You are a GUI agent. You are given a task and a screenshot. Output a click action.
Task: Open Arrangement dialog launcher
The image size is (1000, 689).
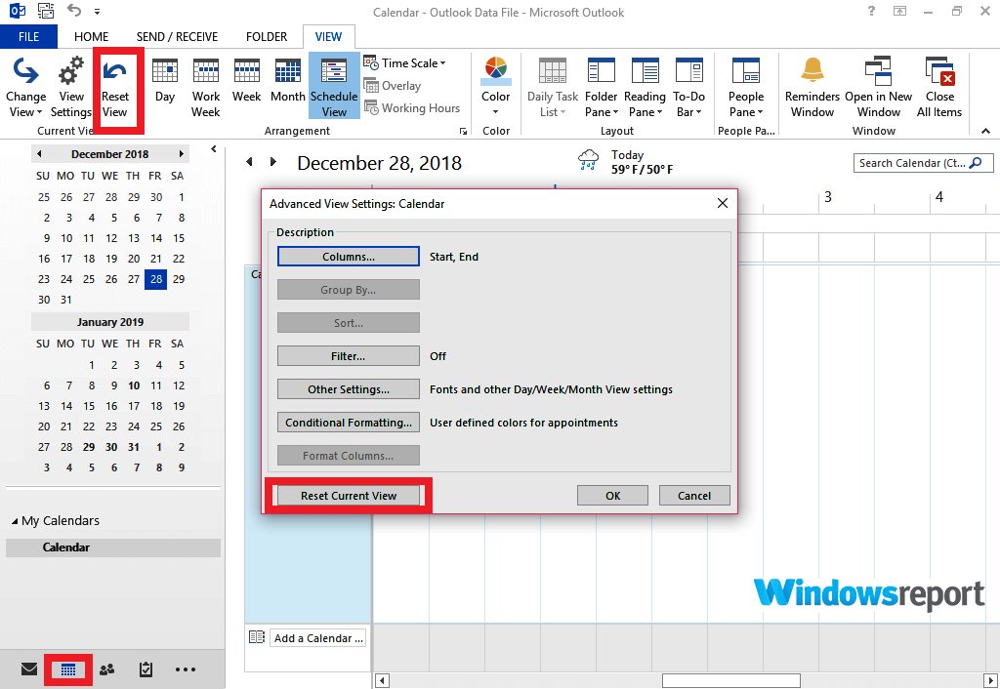click(x=463, y=131)
